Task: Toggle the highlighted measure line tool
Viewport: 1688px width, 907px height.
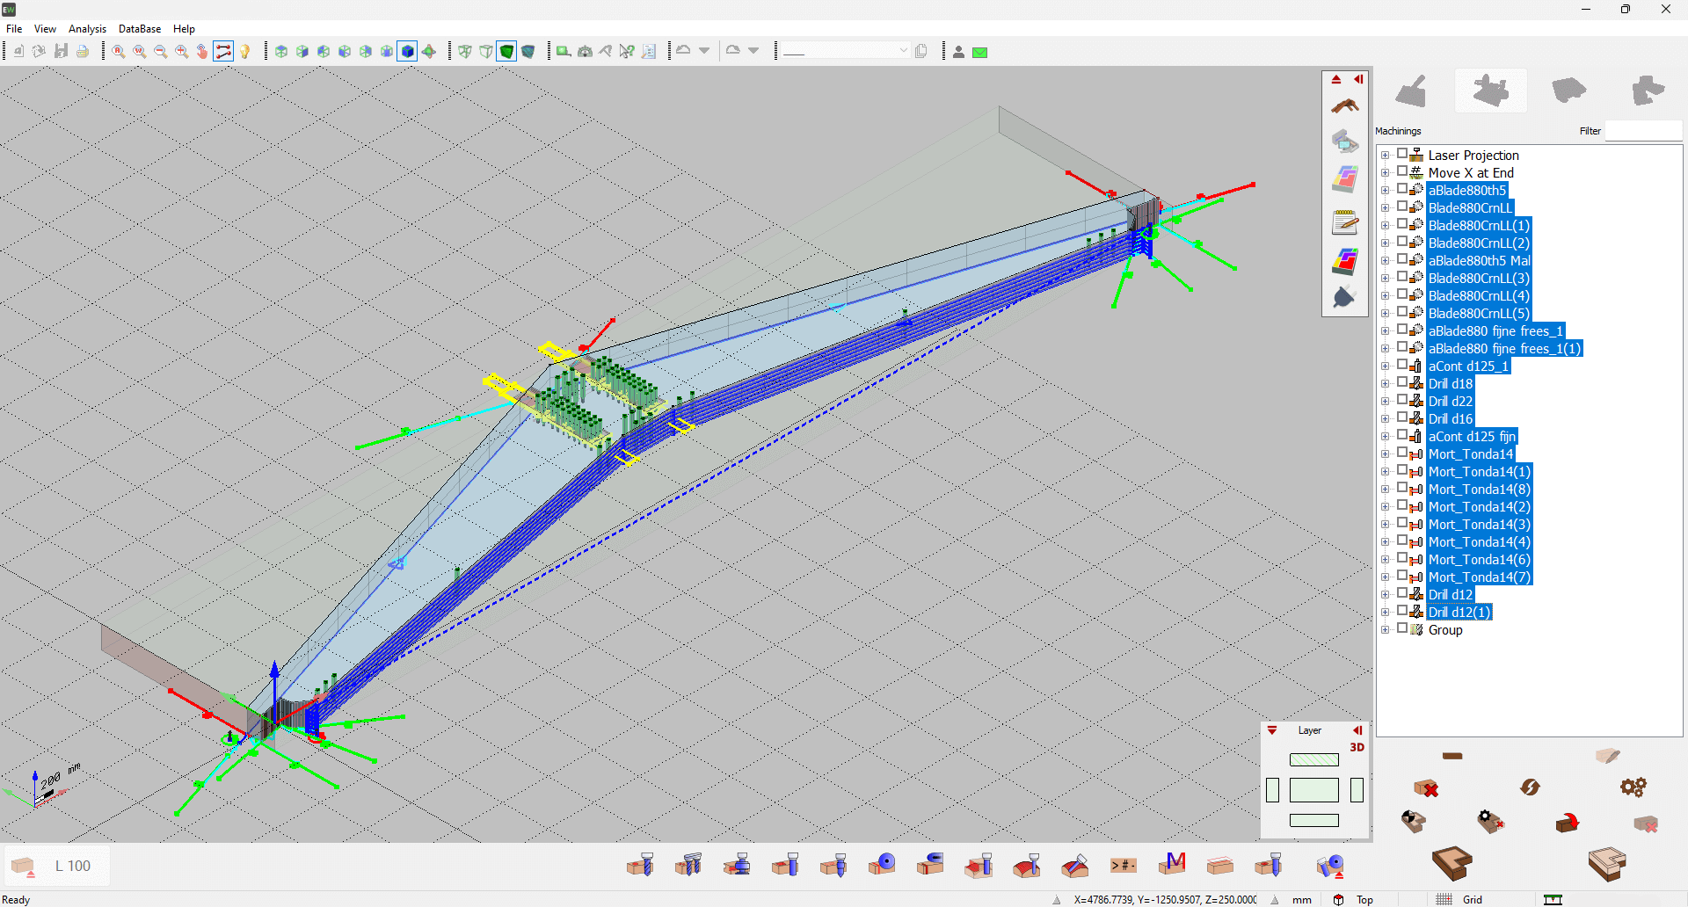Action: tap(223, 51)
